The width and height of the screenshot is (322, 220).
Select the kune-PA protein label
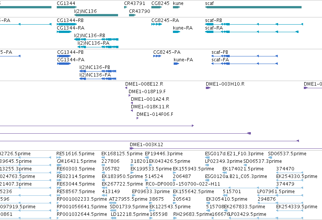pos(184,59)
